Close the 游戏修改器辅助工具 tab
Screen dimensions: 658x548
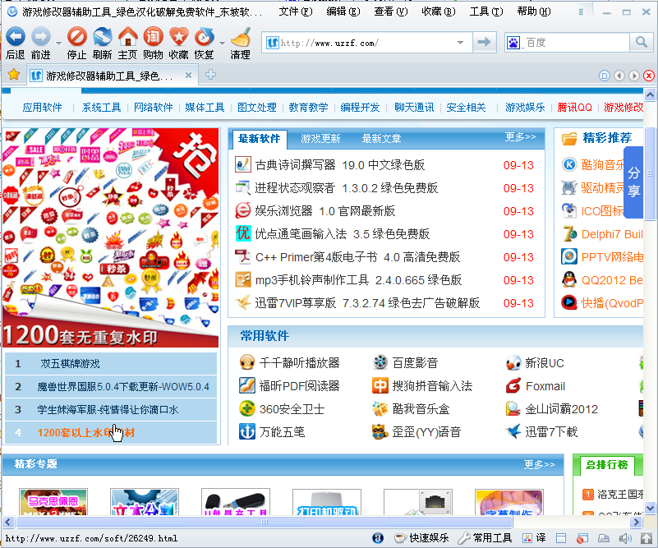click(x=188, y=75)
